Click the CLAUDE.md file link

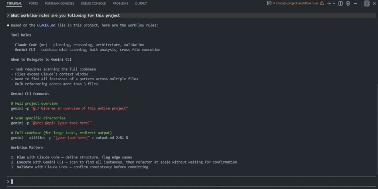pos(46,25)
